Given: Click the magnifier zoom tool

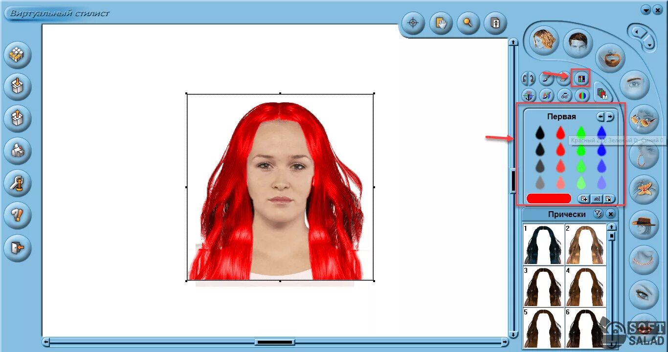Looking at the screenshot, I should pyautogui.click(x=468, y=23).
